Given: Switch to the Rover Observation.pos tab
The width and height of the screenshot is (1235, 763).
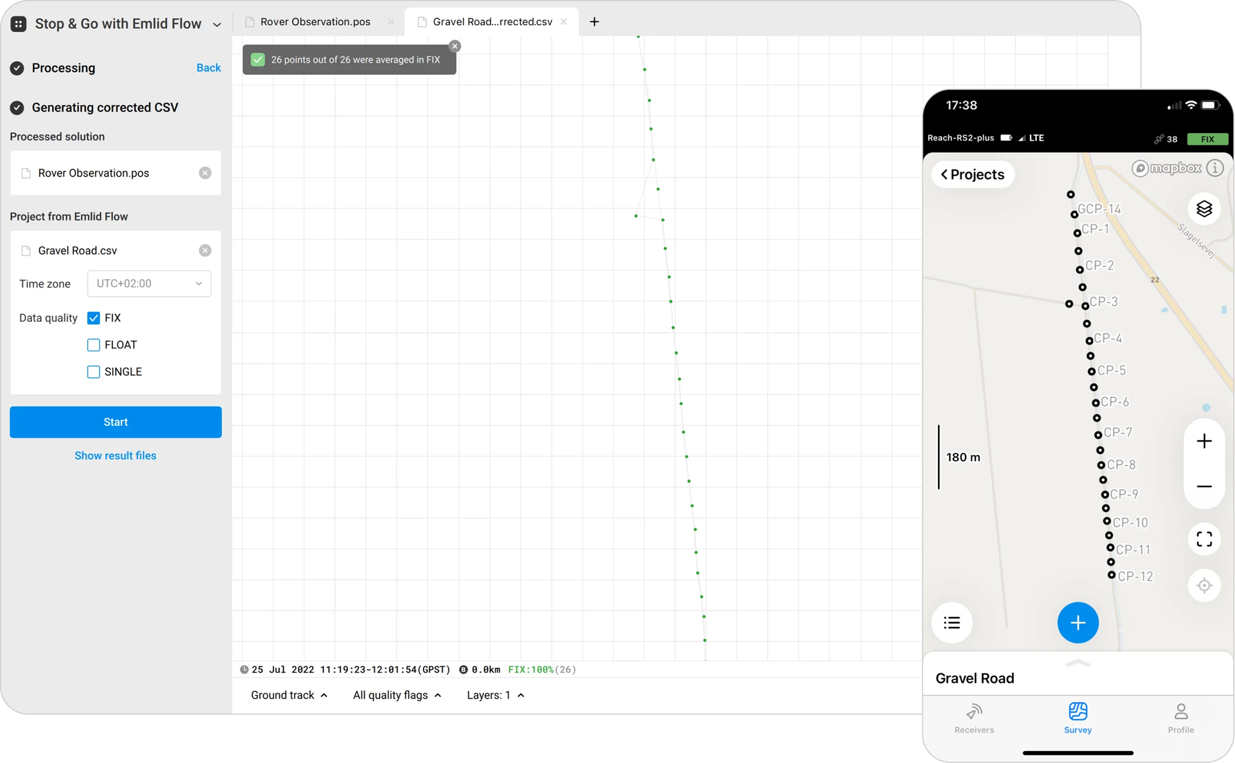Looking at the screenshot, I should pos(315,22).
